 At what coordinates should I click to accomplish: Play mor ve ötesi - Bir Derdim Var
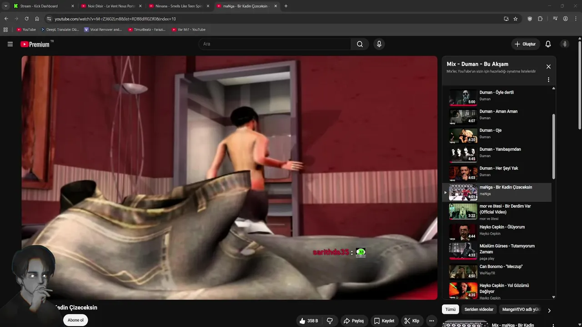(x=497, y=212)
